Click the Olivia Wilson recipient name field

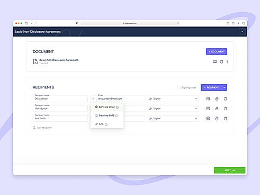pyautogui.click(x=60, y=99)
